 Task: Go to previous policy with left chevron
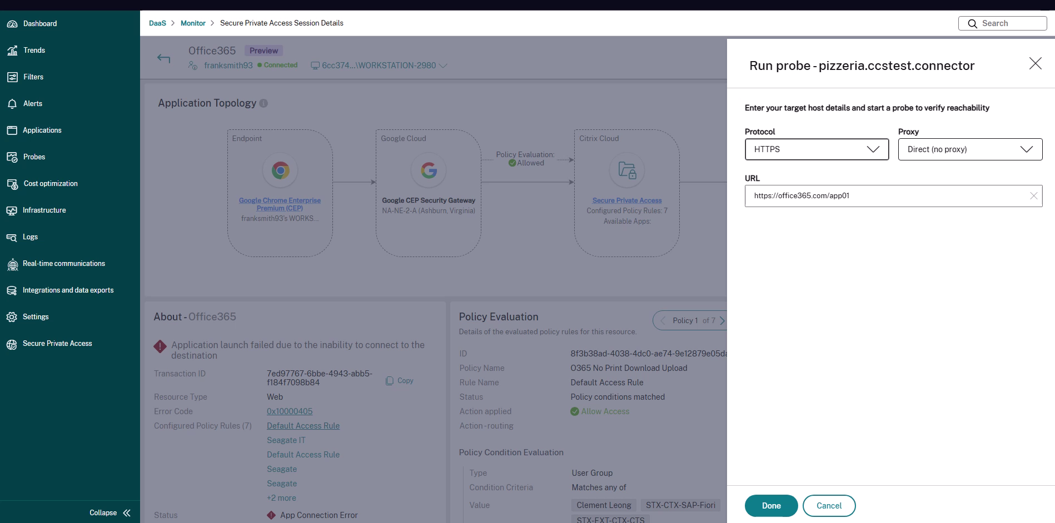point(663,320)
